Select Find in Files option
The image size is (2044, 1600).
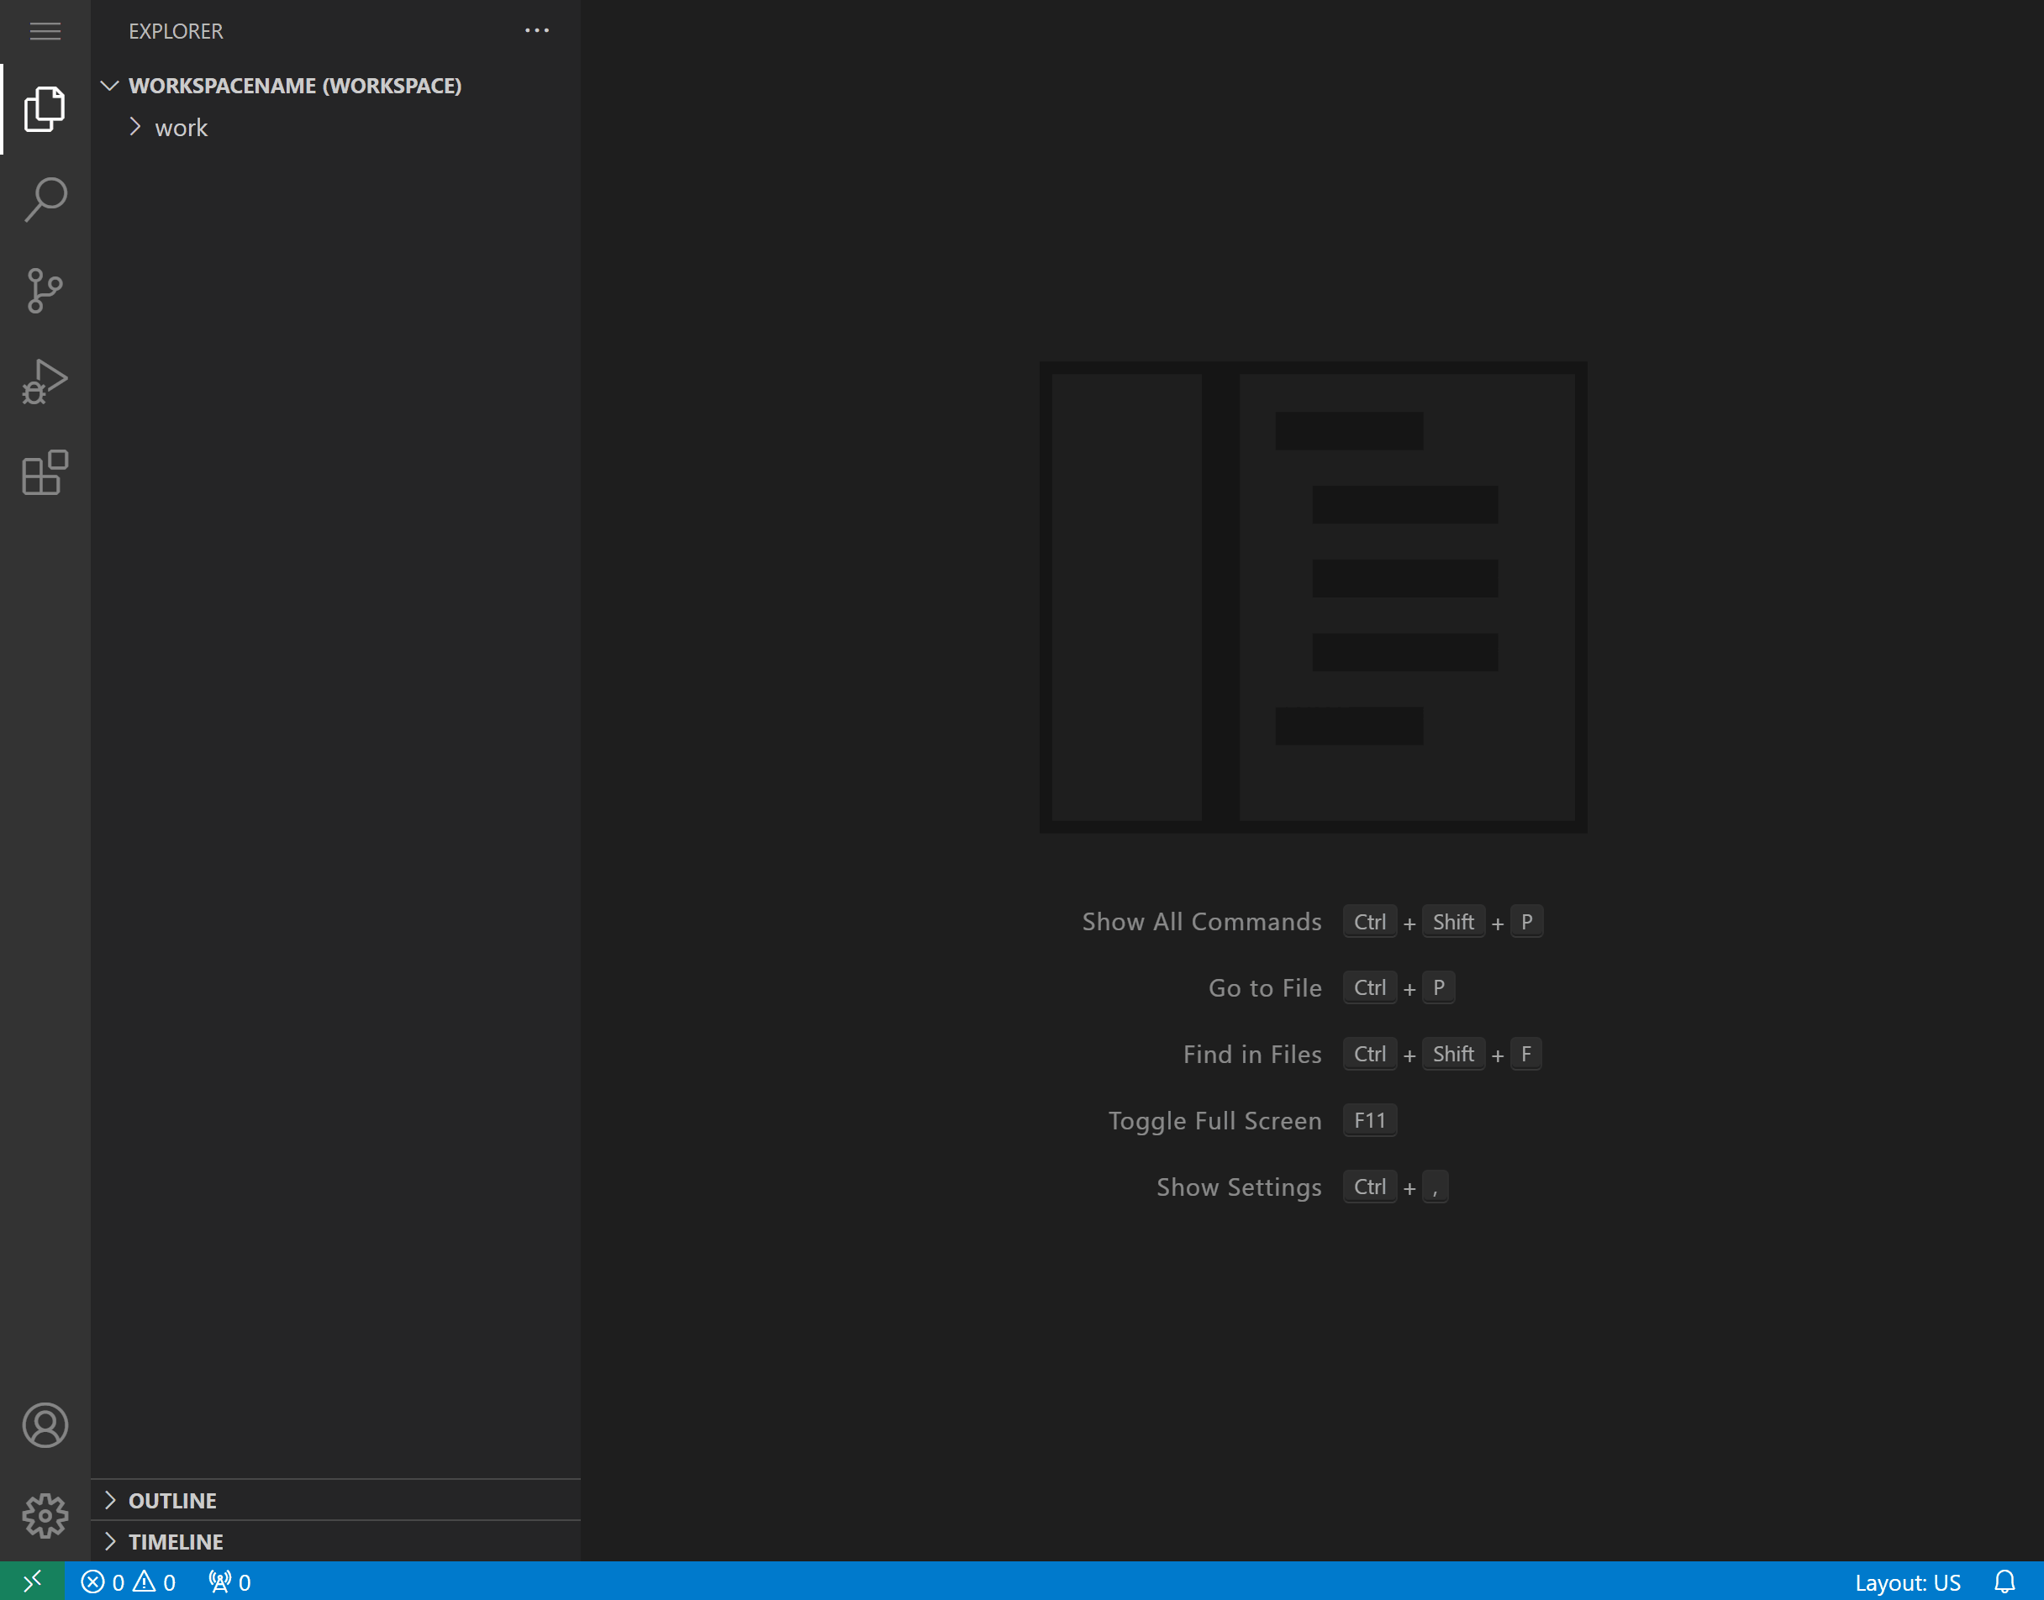tap(1251, 1053)
